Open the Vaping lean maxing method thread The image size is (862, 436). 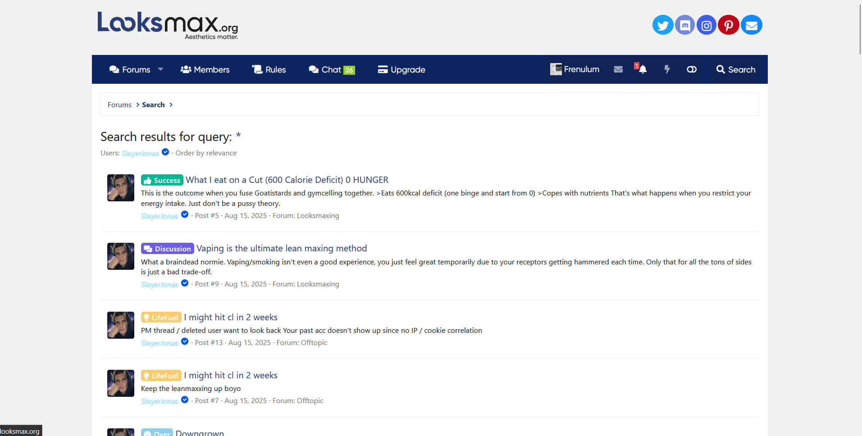pos(282,249)
